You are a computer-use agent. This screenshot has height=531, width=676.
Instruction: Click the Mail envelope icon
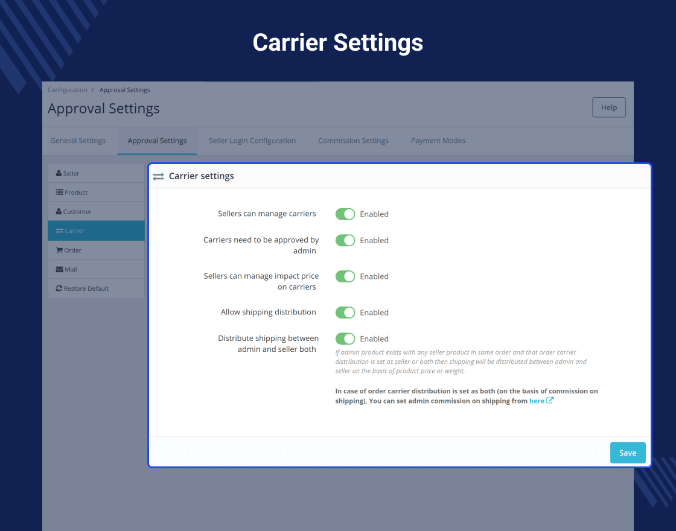pyautogui.click(x=60, y=269)
